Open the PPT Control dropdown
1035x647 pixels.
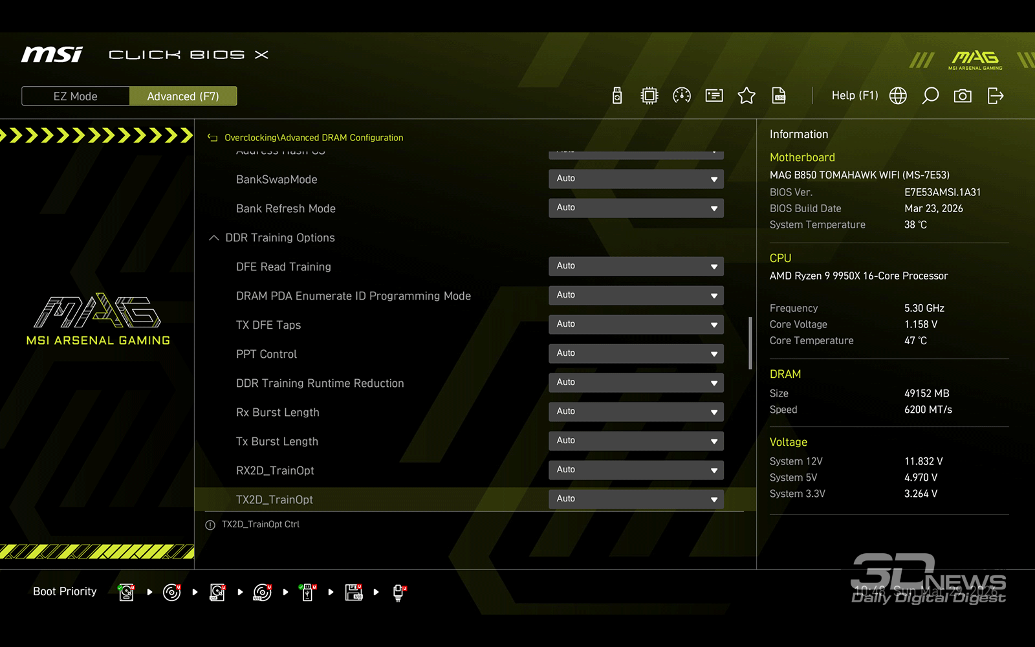coord(636,354)
